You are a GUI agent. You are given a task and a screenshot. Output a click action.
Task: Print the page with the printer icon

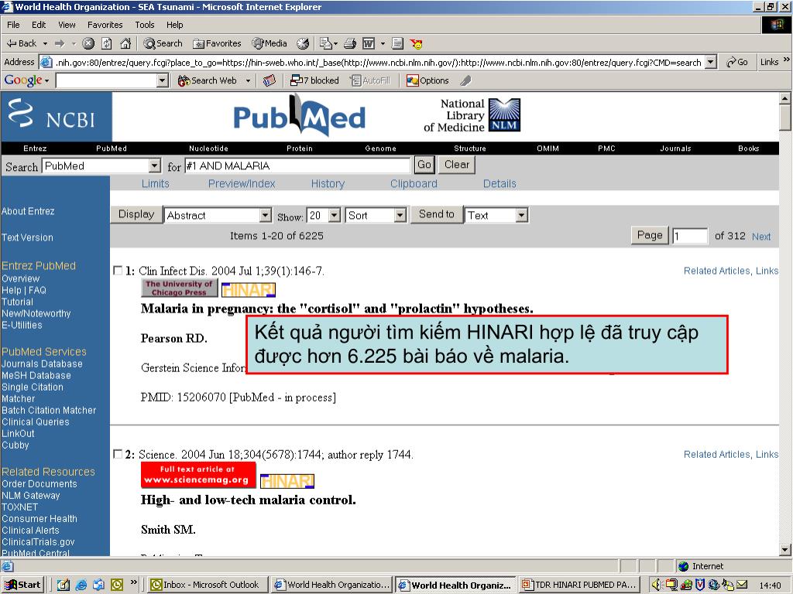(x=350, y=43)
